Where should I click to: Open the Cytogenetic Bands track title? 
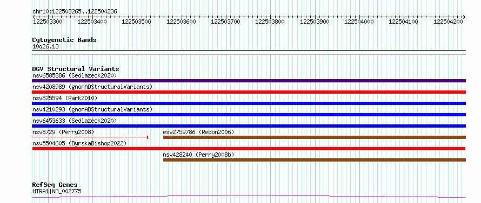click(x=64, y=40)
